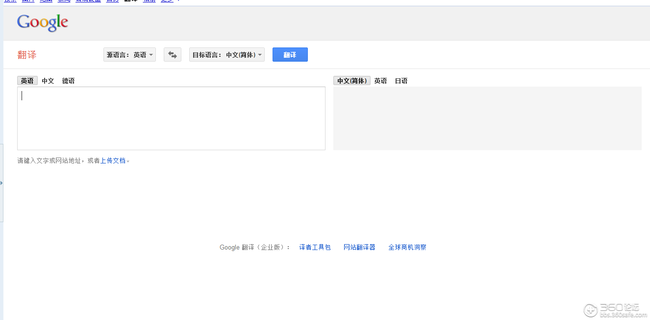Select 德语 as source language tab
This screenshot has height=320, width=650.
(x=68, y=81)
